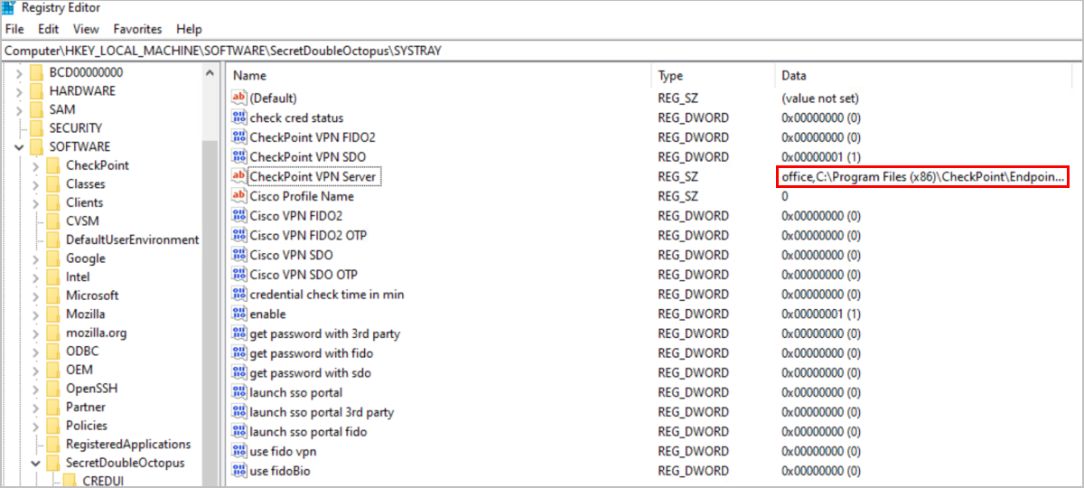
Task: Select the CVSM folder icon
Action: pos(52,221)
